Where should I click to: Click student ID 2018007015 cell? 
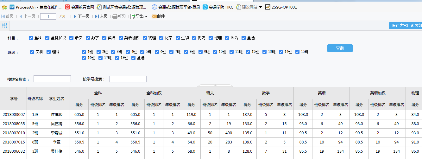coord(14,142)
